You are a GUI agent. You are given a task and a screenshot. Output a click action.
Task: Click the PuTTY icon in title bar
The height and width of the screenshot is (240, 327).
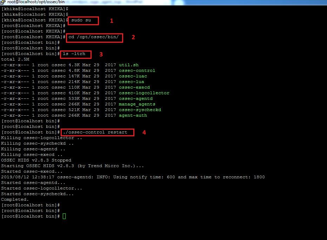coord(3,2)
